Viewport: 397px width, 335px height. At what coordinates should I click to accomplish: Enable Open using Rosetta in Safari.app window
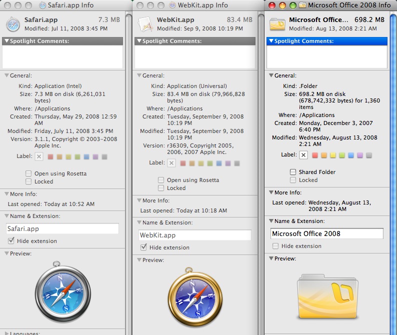pos(28,173)
